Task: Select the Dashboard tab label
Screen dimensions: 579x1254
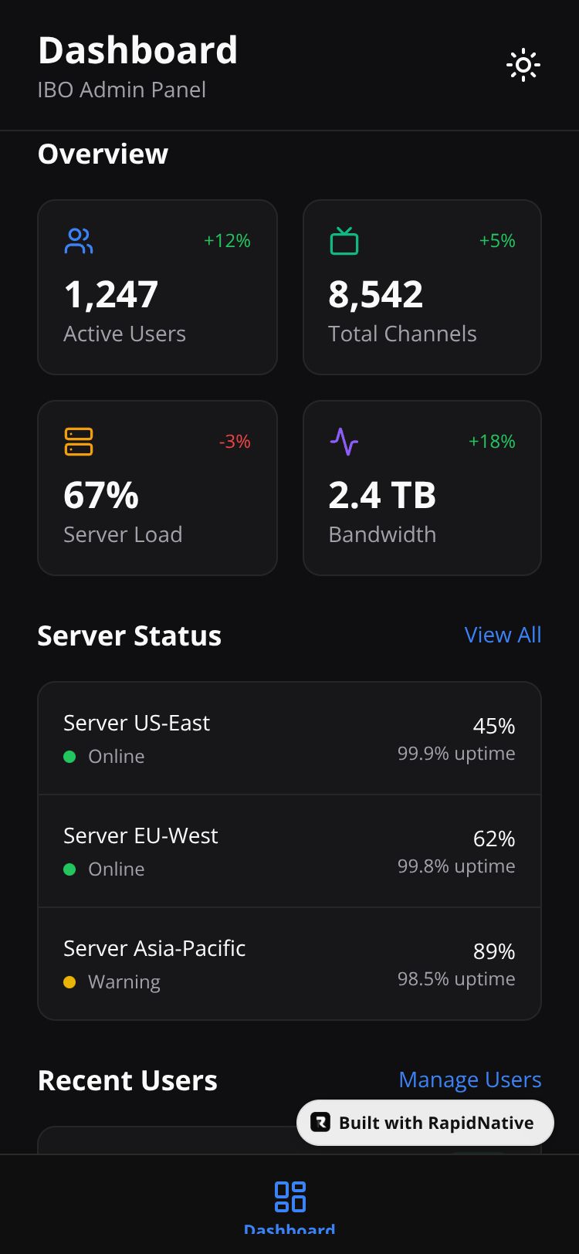Action: [x=289, y=1229]
